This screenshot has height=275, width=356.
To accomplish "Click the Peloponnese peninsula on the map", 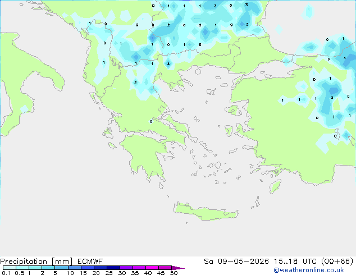I will [x=145, y=157].
